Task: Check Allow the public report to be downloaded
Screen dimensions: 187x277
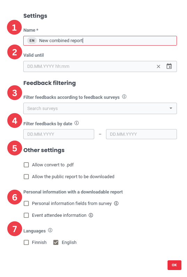Action: (x=26, y=177)
